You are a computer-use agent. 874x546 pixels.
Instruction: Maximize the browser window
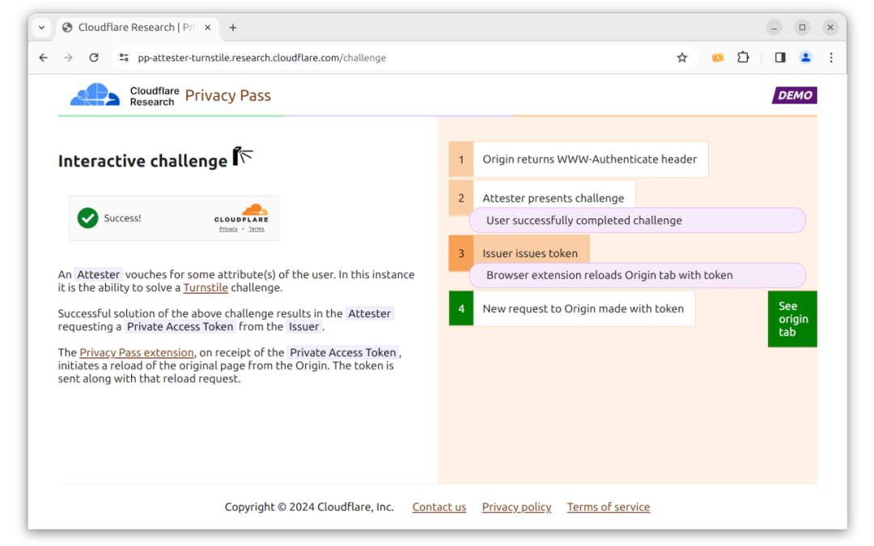pos(802,28)
